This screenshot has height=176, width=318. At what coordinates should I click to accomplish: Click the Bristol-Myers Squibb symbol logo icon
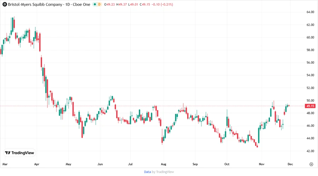5,4
